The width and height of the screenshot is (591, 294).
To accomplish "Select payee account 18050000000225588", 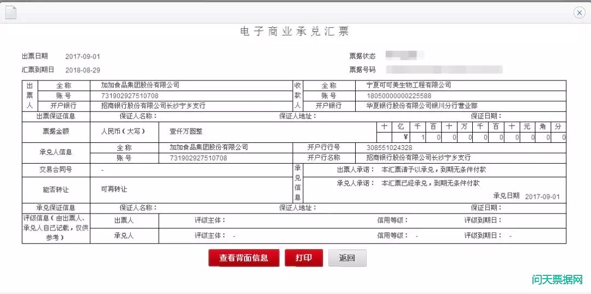I will pyautogui.click(x=399, y=96).
